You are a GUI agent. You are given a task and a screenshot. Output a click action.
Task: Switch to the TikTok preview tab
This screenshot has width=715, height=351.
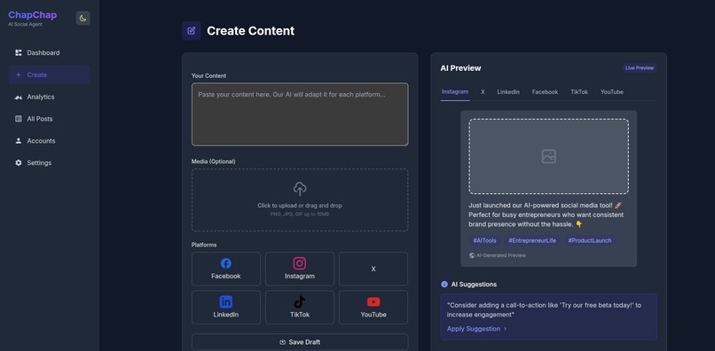[579, 91]
